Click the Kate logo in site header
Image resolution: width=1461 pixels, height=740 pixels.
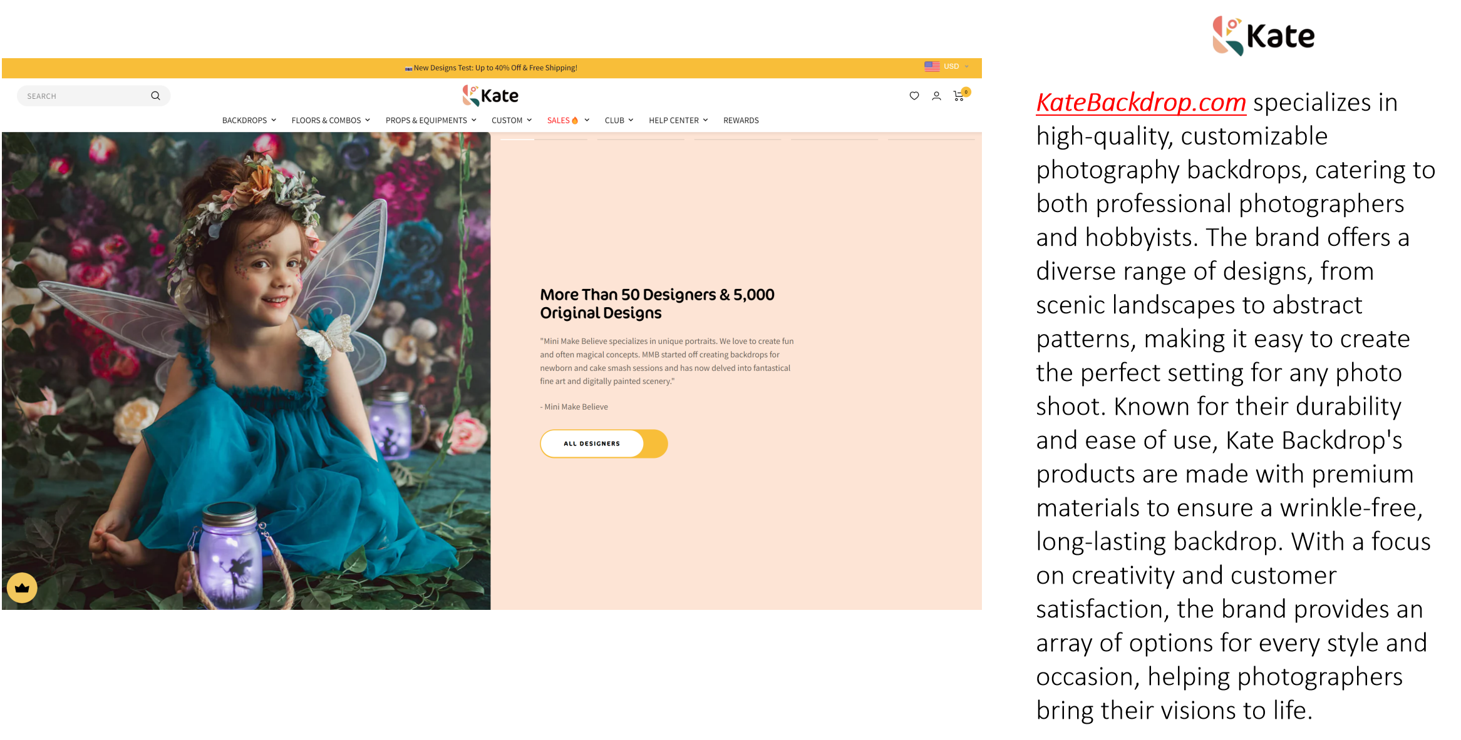490,96
